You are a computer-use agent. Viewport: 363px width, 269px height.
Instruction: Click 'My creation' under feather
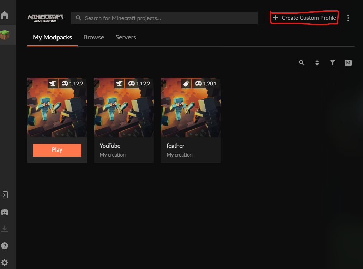pyautogui.click(x=180, y=155)
